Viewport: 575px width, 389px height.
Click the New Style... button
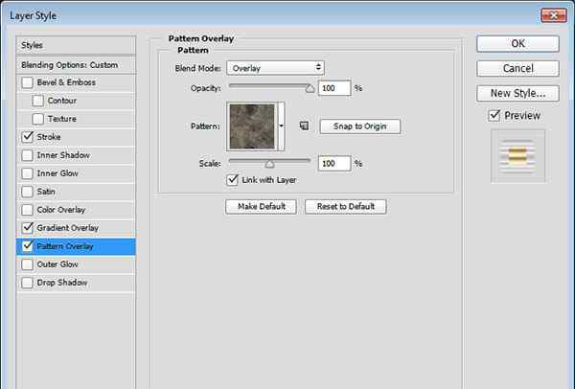click(x=517, y=94)
